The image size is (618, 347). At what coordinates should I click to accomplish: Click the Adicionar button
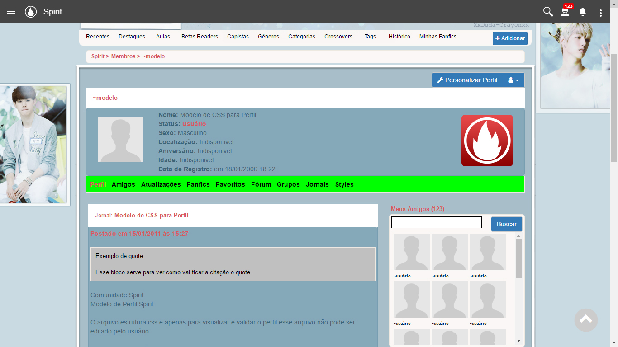click(510, 38)
